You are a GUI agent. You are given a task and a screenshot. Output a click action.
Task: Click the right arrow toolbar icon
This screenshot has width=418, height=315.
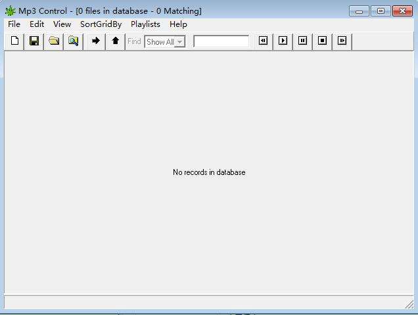pos(96,41)
